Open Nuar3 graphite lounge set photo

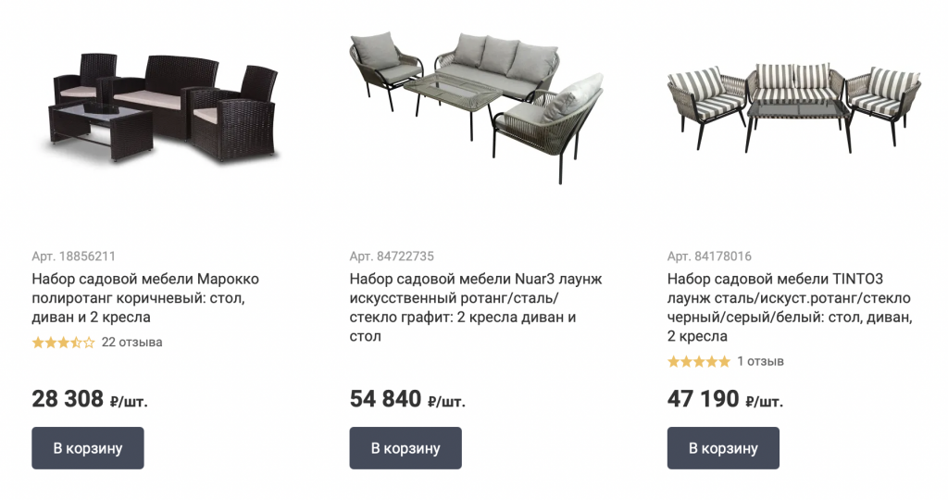[477, 107]
